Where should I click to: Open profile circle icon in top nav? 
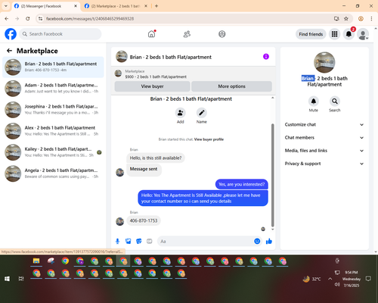coord(222,34)
